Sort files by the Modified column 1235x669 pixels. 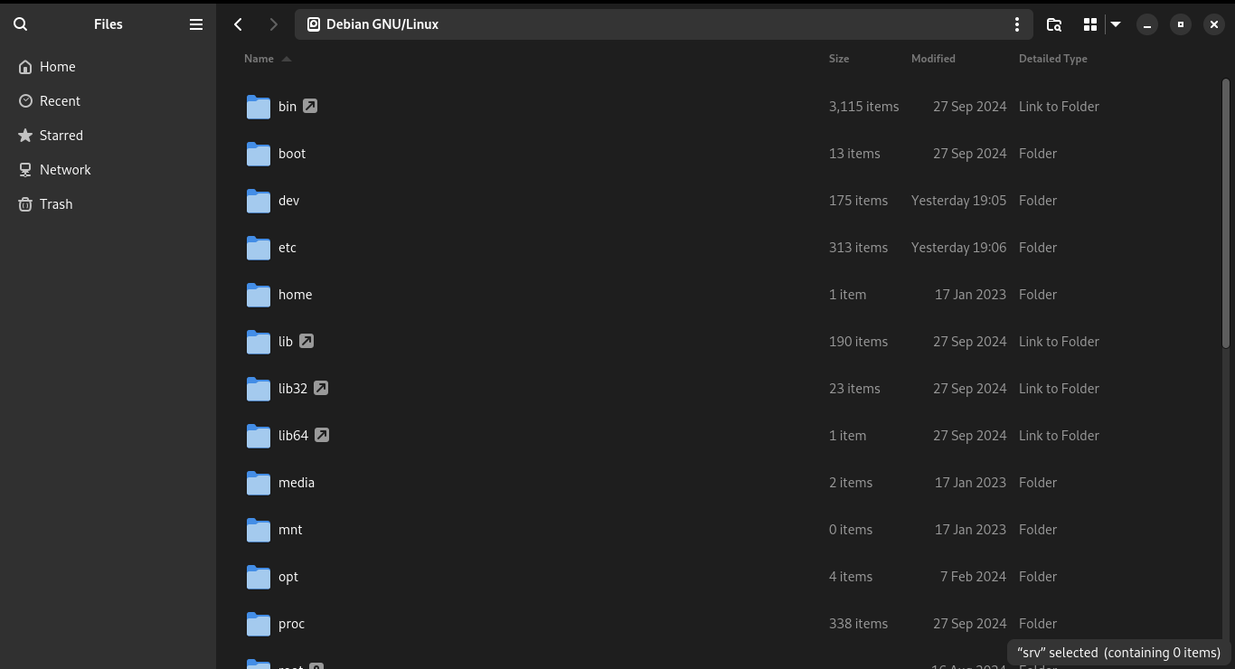click(x=933, y=59)
